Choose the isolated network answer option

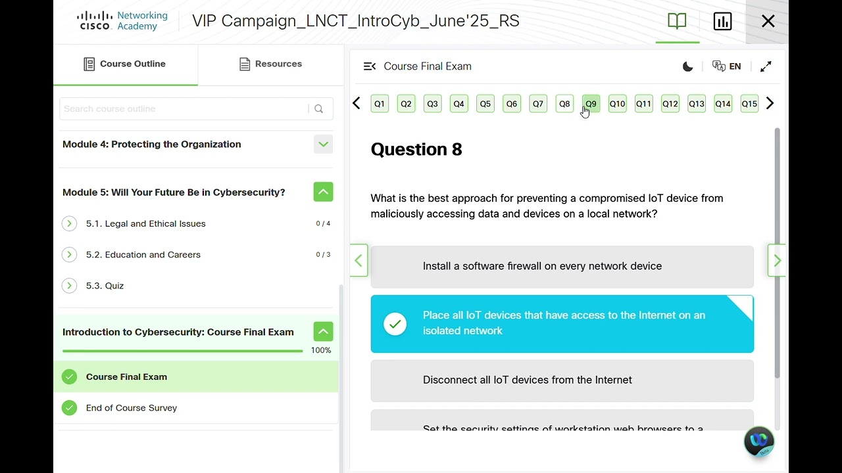tap(562, 323)
